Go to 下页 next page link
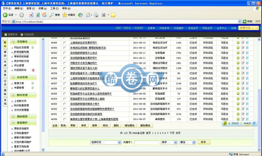 pos(172,133)
